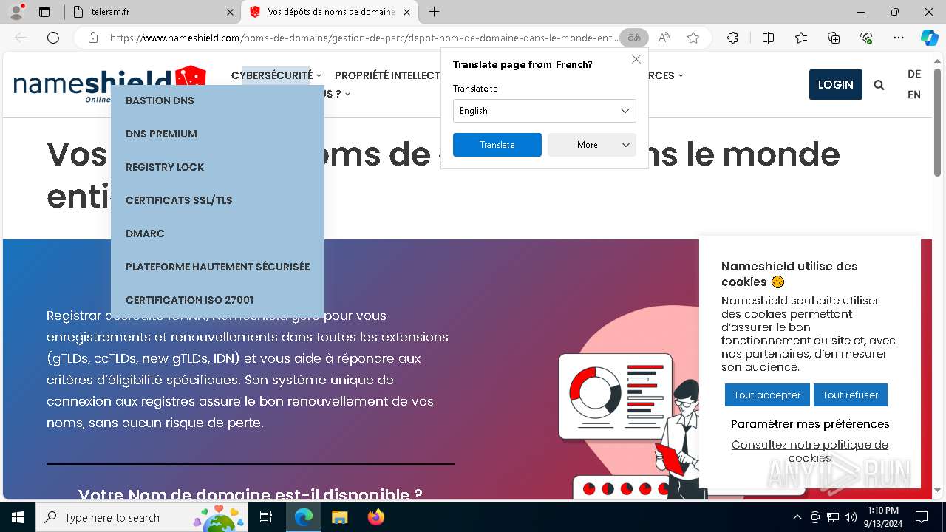Open File Explorer from taskbar
Viewport: 946px width, 532px height.
pyautogui.click(x=339, y=517)
